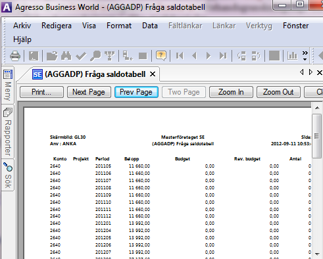Go to last record arrow icon
The width and height of the screenshot is (323, 259).
pyautogui.click(x=223, y=56)
